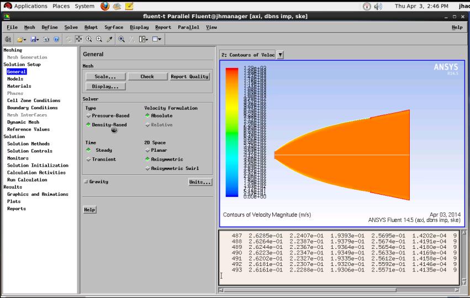Click the mesh icon at the toolbar's far left
The height and width of the screenshot is (298, 470).
(8, 39)
